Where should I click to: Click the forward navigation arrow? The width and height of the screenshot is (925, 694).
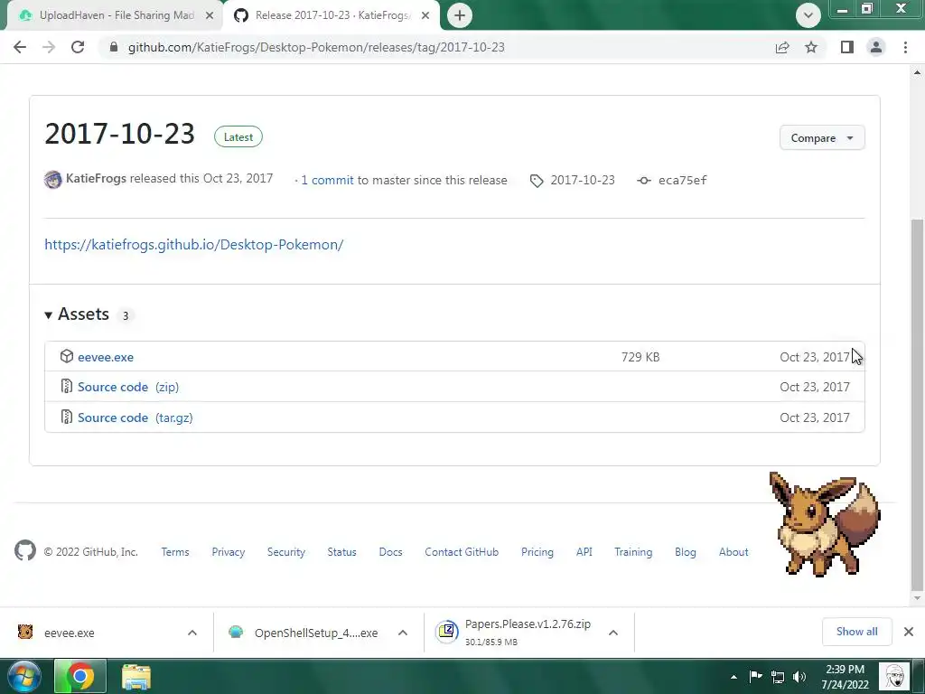point(49,47)
